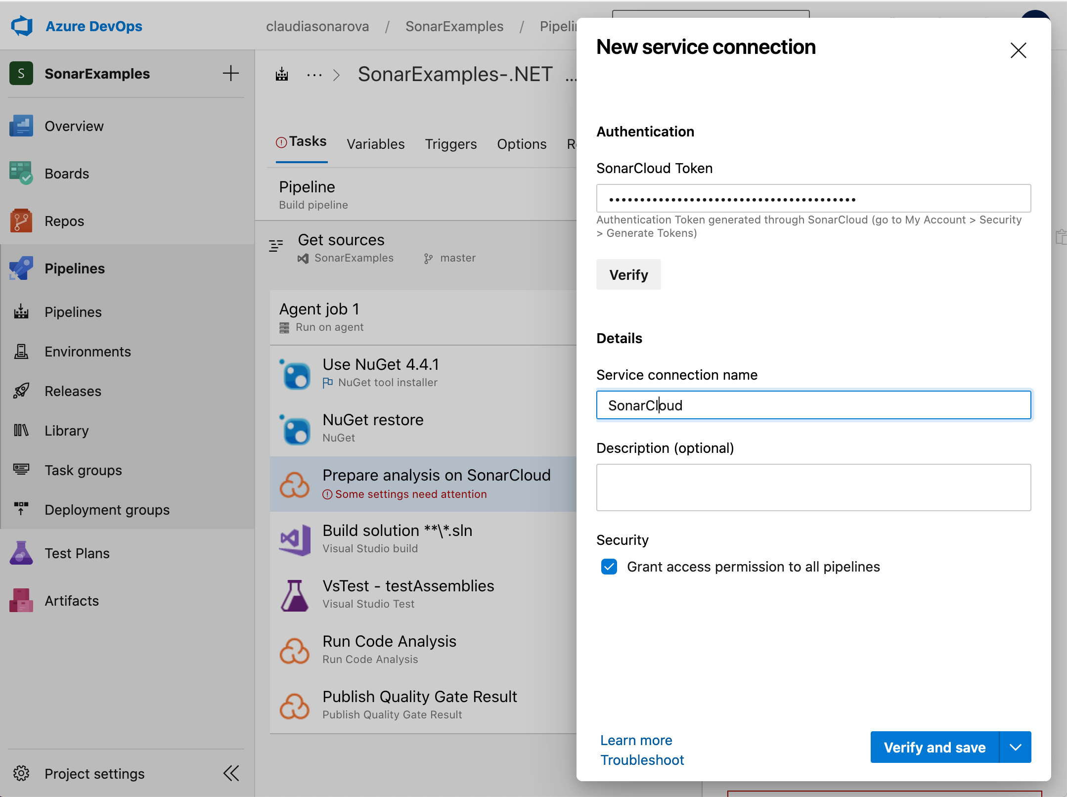Open the Troubleshoot link
The height and width of the screenshot is (797, 1067).
641,760
